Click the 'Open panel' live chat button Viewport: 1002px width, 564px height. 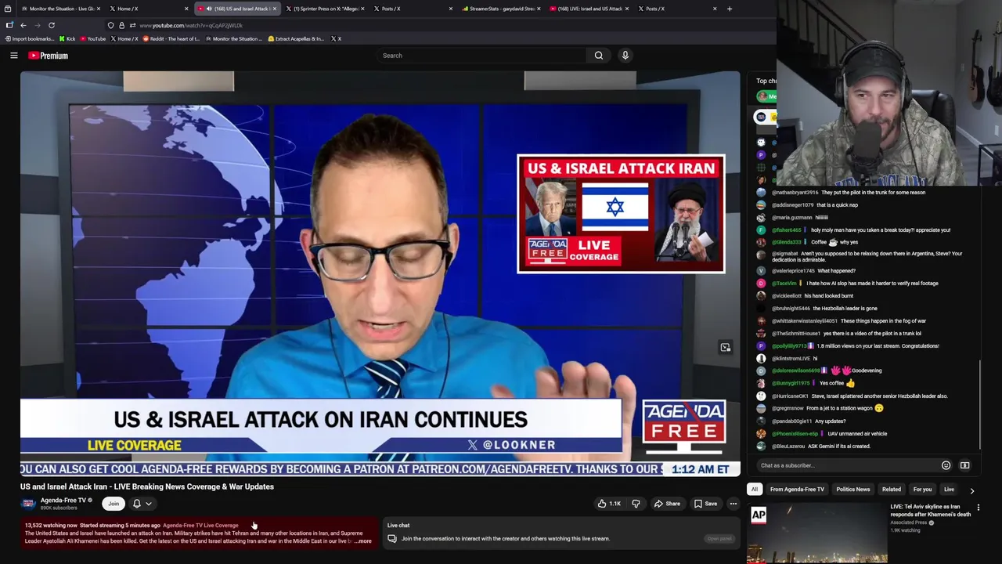tap(719, 539)
